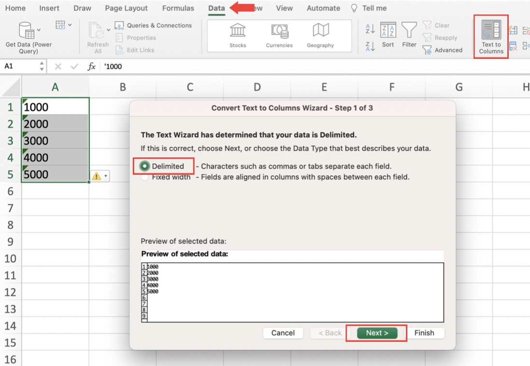
Task: Cancel the Text to Columns wizard
Action: [x=283, y=333]
